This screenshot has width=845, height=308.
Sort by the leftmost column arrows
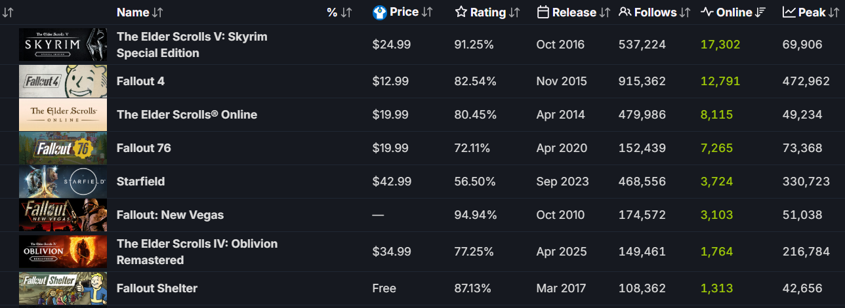tap(8, 12)
